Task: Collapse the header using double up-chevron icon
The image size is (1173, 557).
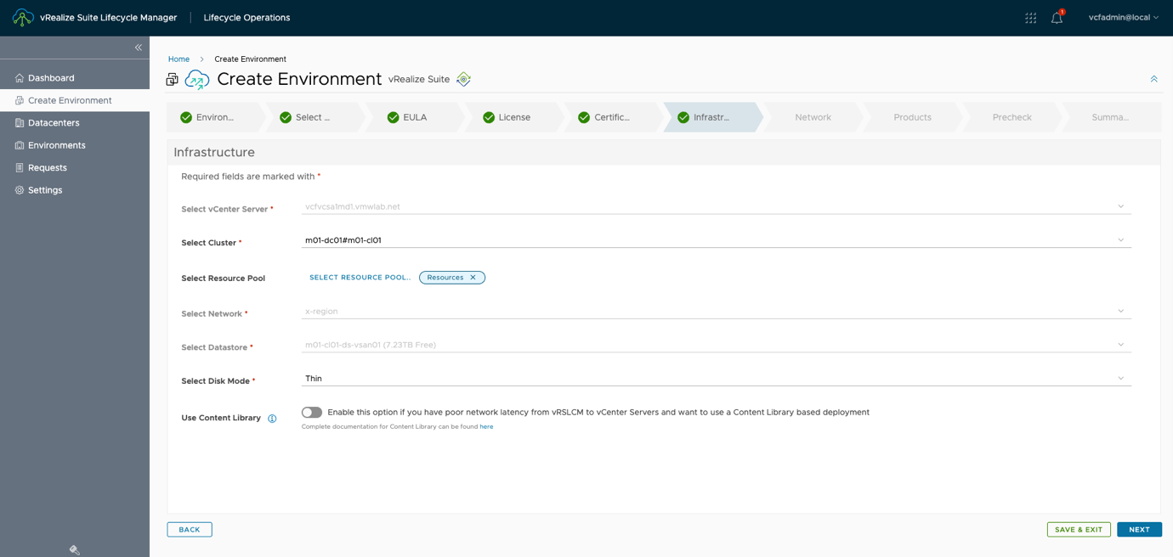Action: pos(1153,79)
